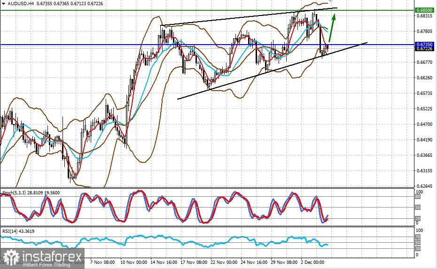Select the green horizontal resistance line
437x269 pixels.
pyautogui.click(x=207, y=10)
